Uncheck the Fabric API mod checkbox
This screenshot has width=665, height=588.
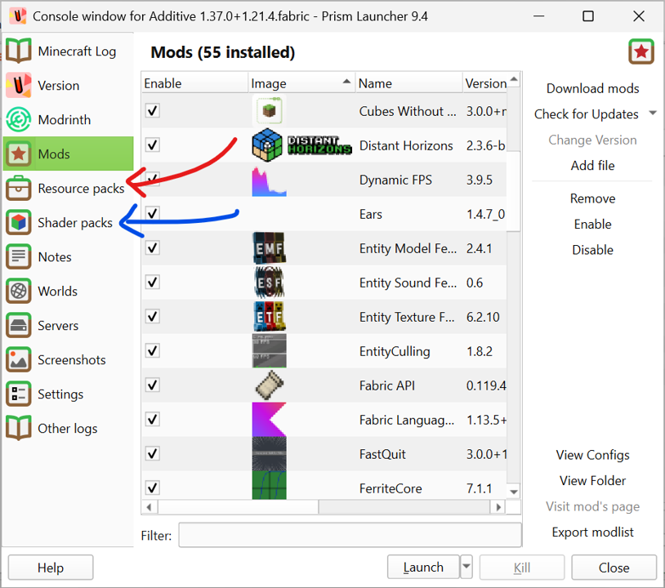pos(153,385)
